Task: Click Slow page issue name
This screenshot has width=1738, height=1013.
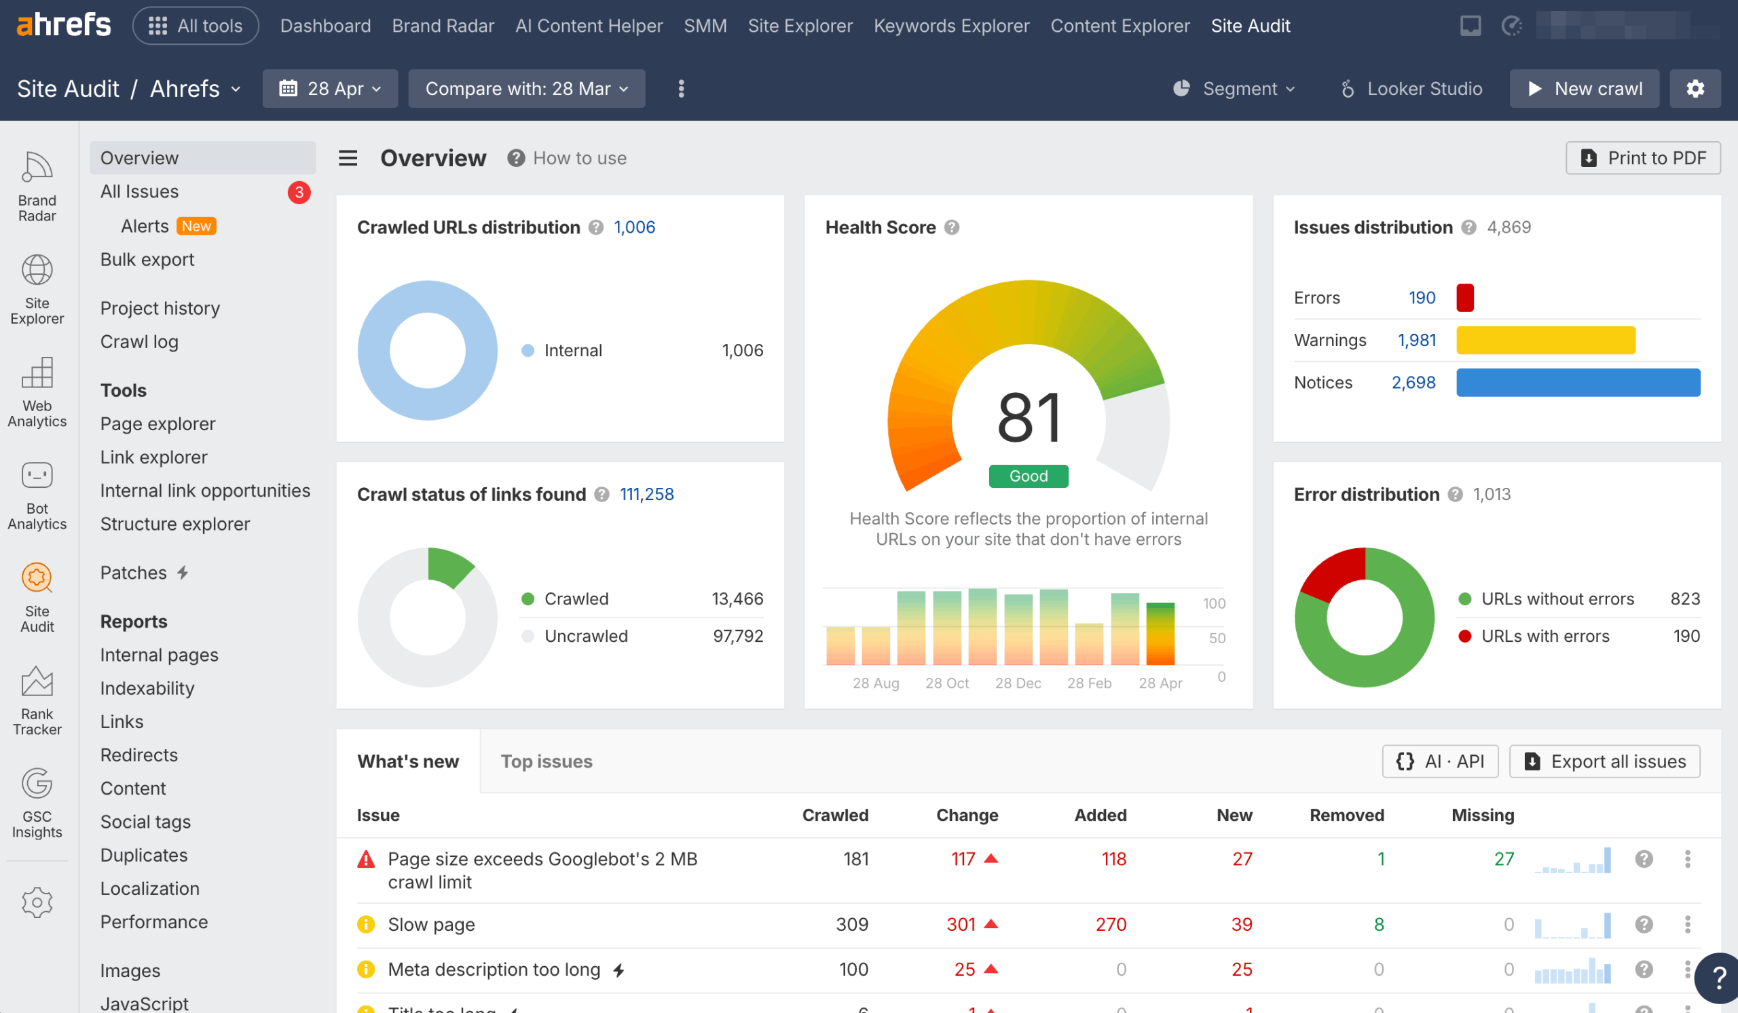Action: (x=431, y=924)
